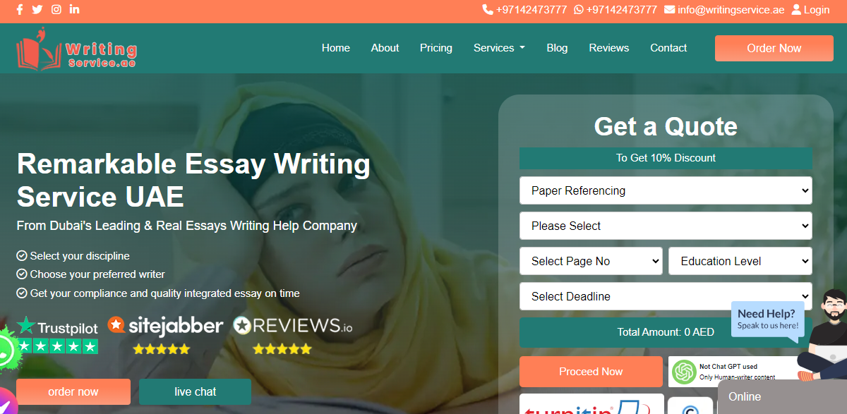Click the Proceed Now button
The width and height of the screenshot is (847, 414).
point(591,372)
